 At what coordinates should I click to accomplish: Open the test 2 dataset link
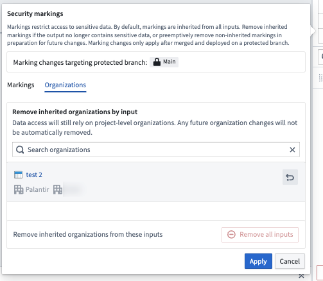pos(34,175)
